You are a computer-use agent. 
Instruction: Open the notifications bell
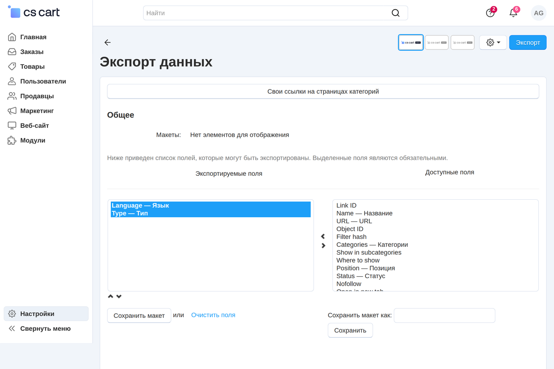[x=513, y=13]
